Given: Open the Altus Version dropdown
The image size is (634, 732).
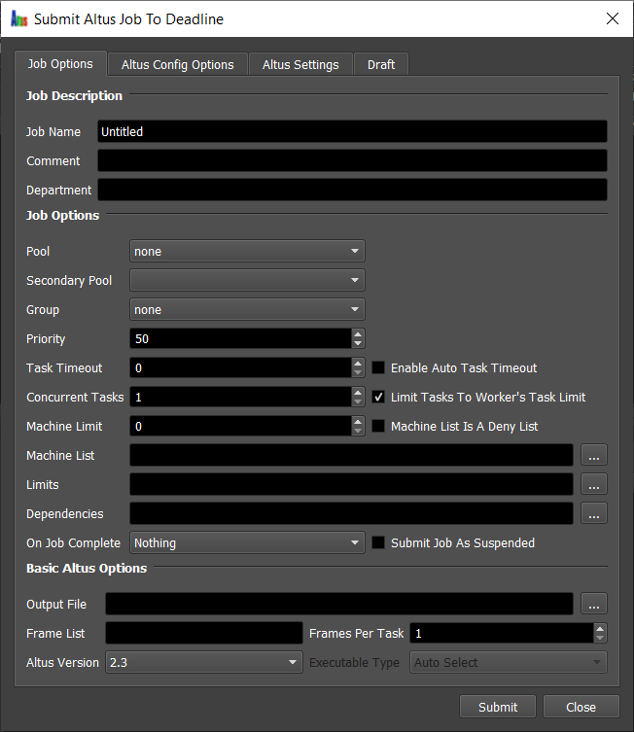Looking at the screenshot, I should [x=204, y=662].
